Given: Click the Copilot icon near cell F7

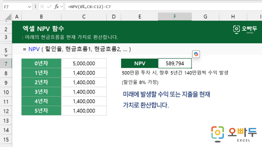Looking at the screenshot, I should coord(196,54).
